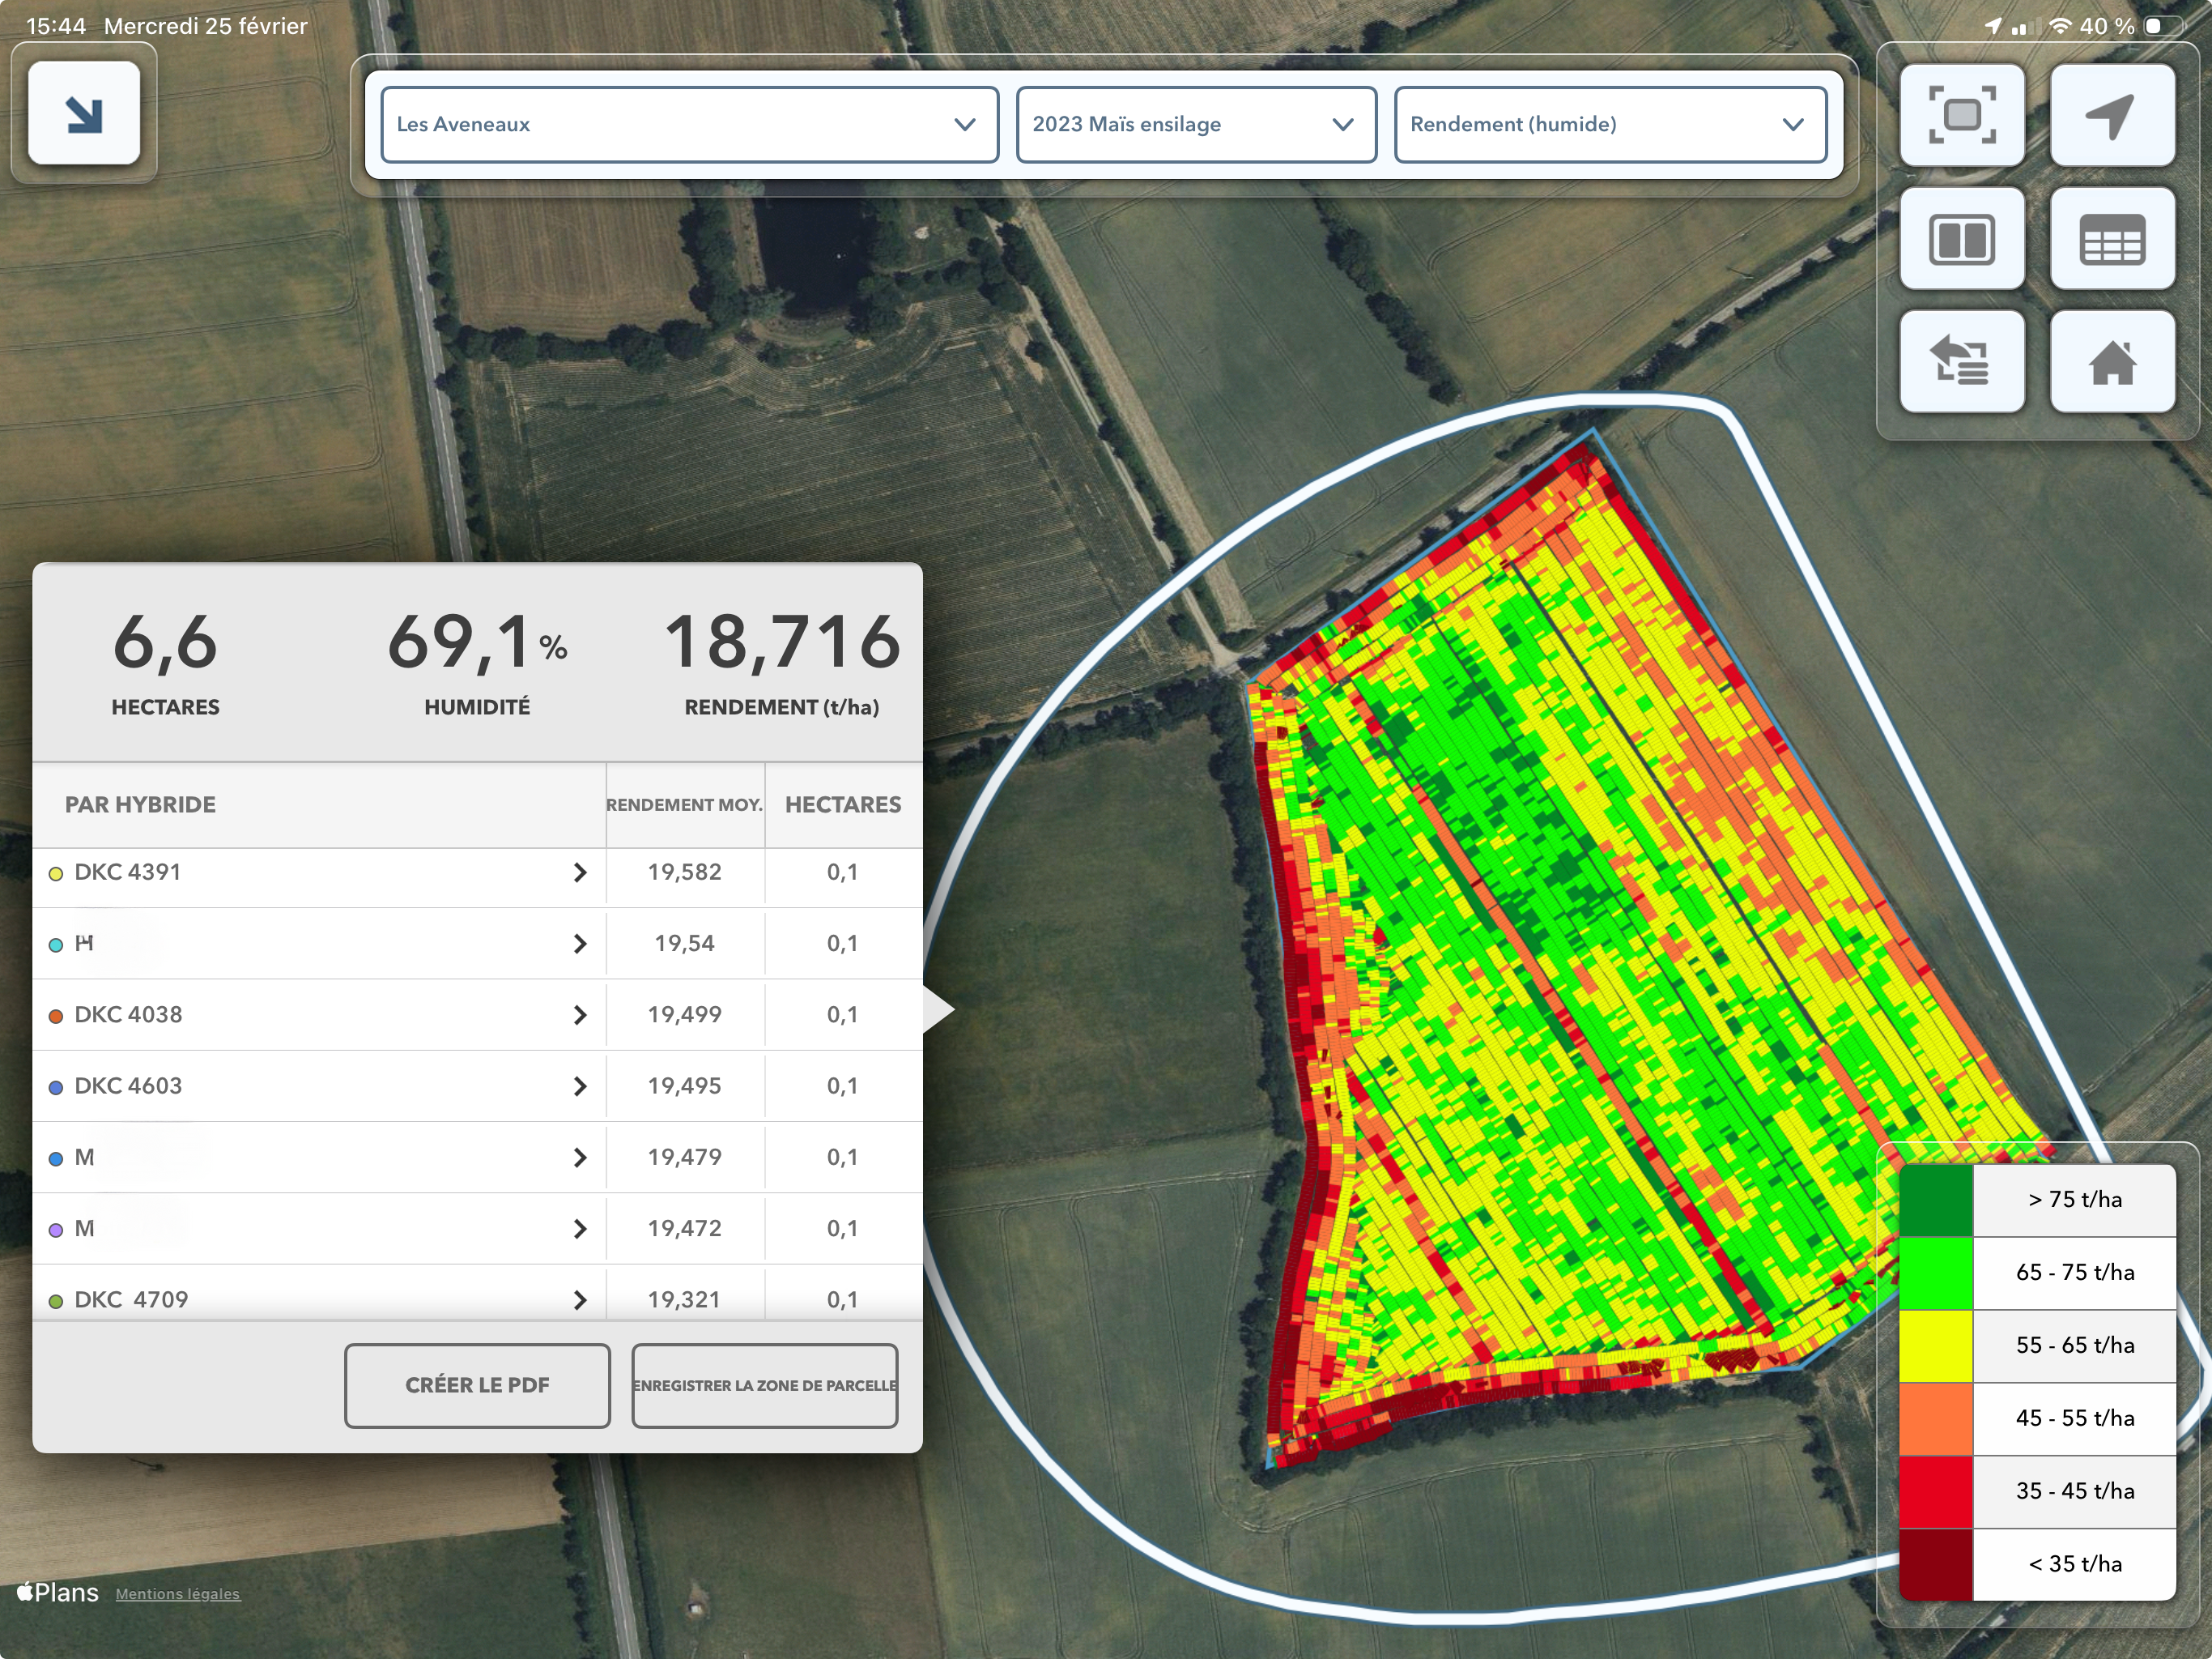Image resolution: width=2212 pixels, height=1659 pixels.
Task: Expand the DKC 4391 hybrid row
Action: pos(318,872)
